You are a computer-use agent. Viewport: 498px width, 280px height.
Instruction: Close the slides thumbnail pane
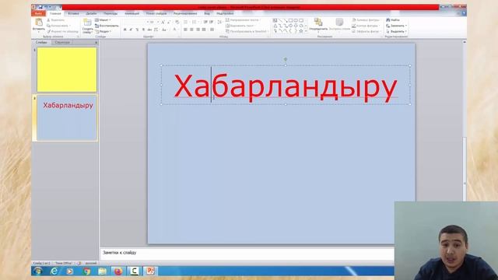point(96,42)
